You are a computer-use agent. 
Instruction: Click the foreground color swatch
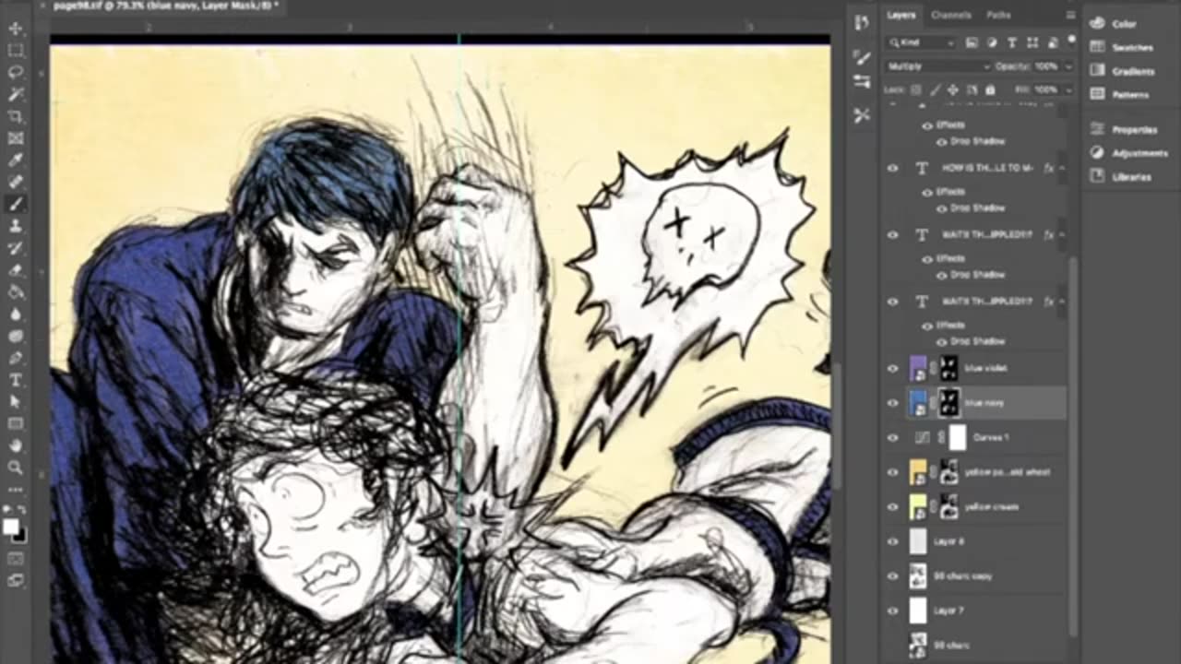tap(11, 527)
